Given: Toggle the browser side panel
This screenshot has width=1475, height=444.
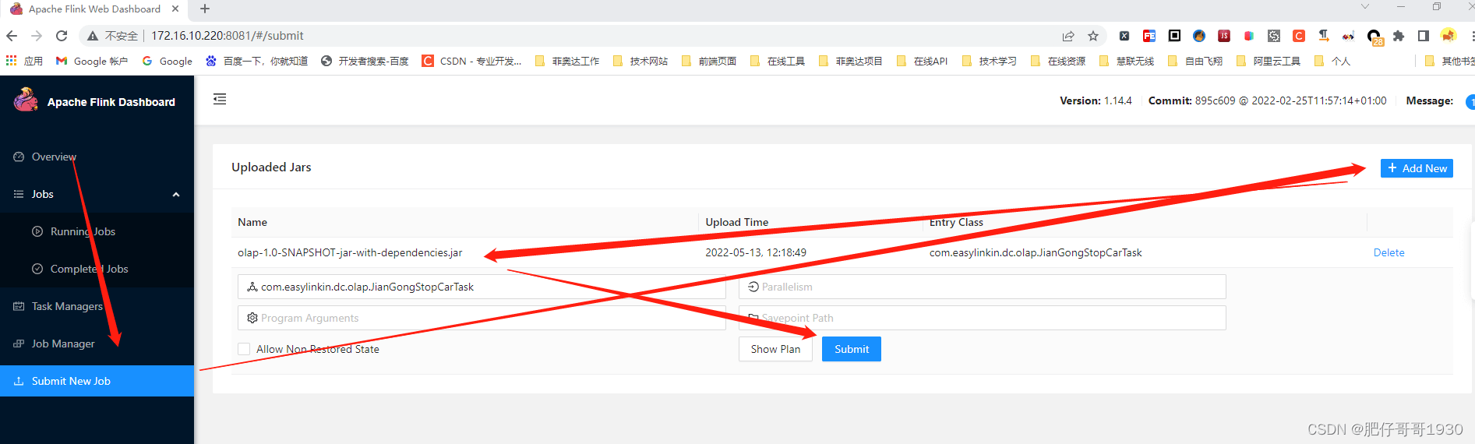Looking at the screenshot, I should coord(1424,36).
